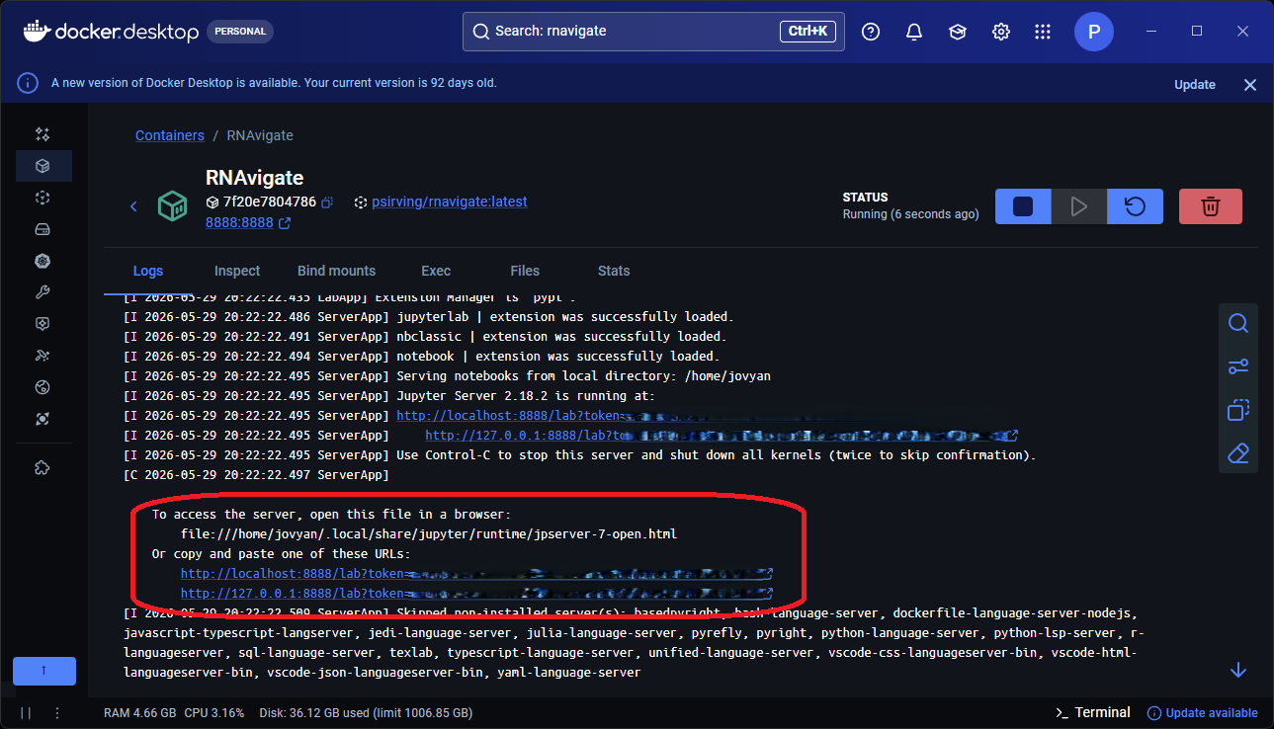Image resolution: width=1274 pixels, height=729 pixels.
Task: Open first localhost:8888 link after ServerApp
Action: click(x=509, y=416)
